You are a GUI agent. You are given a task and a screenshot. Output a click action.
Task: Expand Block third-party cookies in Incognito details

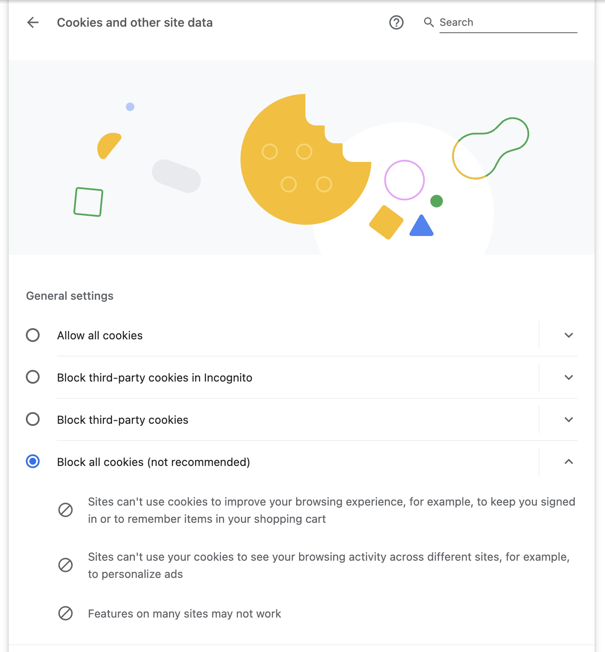569,377
